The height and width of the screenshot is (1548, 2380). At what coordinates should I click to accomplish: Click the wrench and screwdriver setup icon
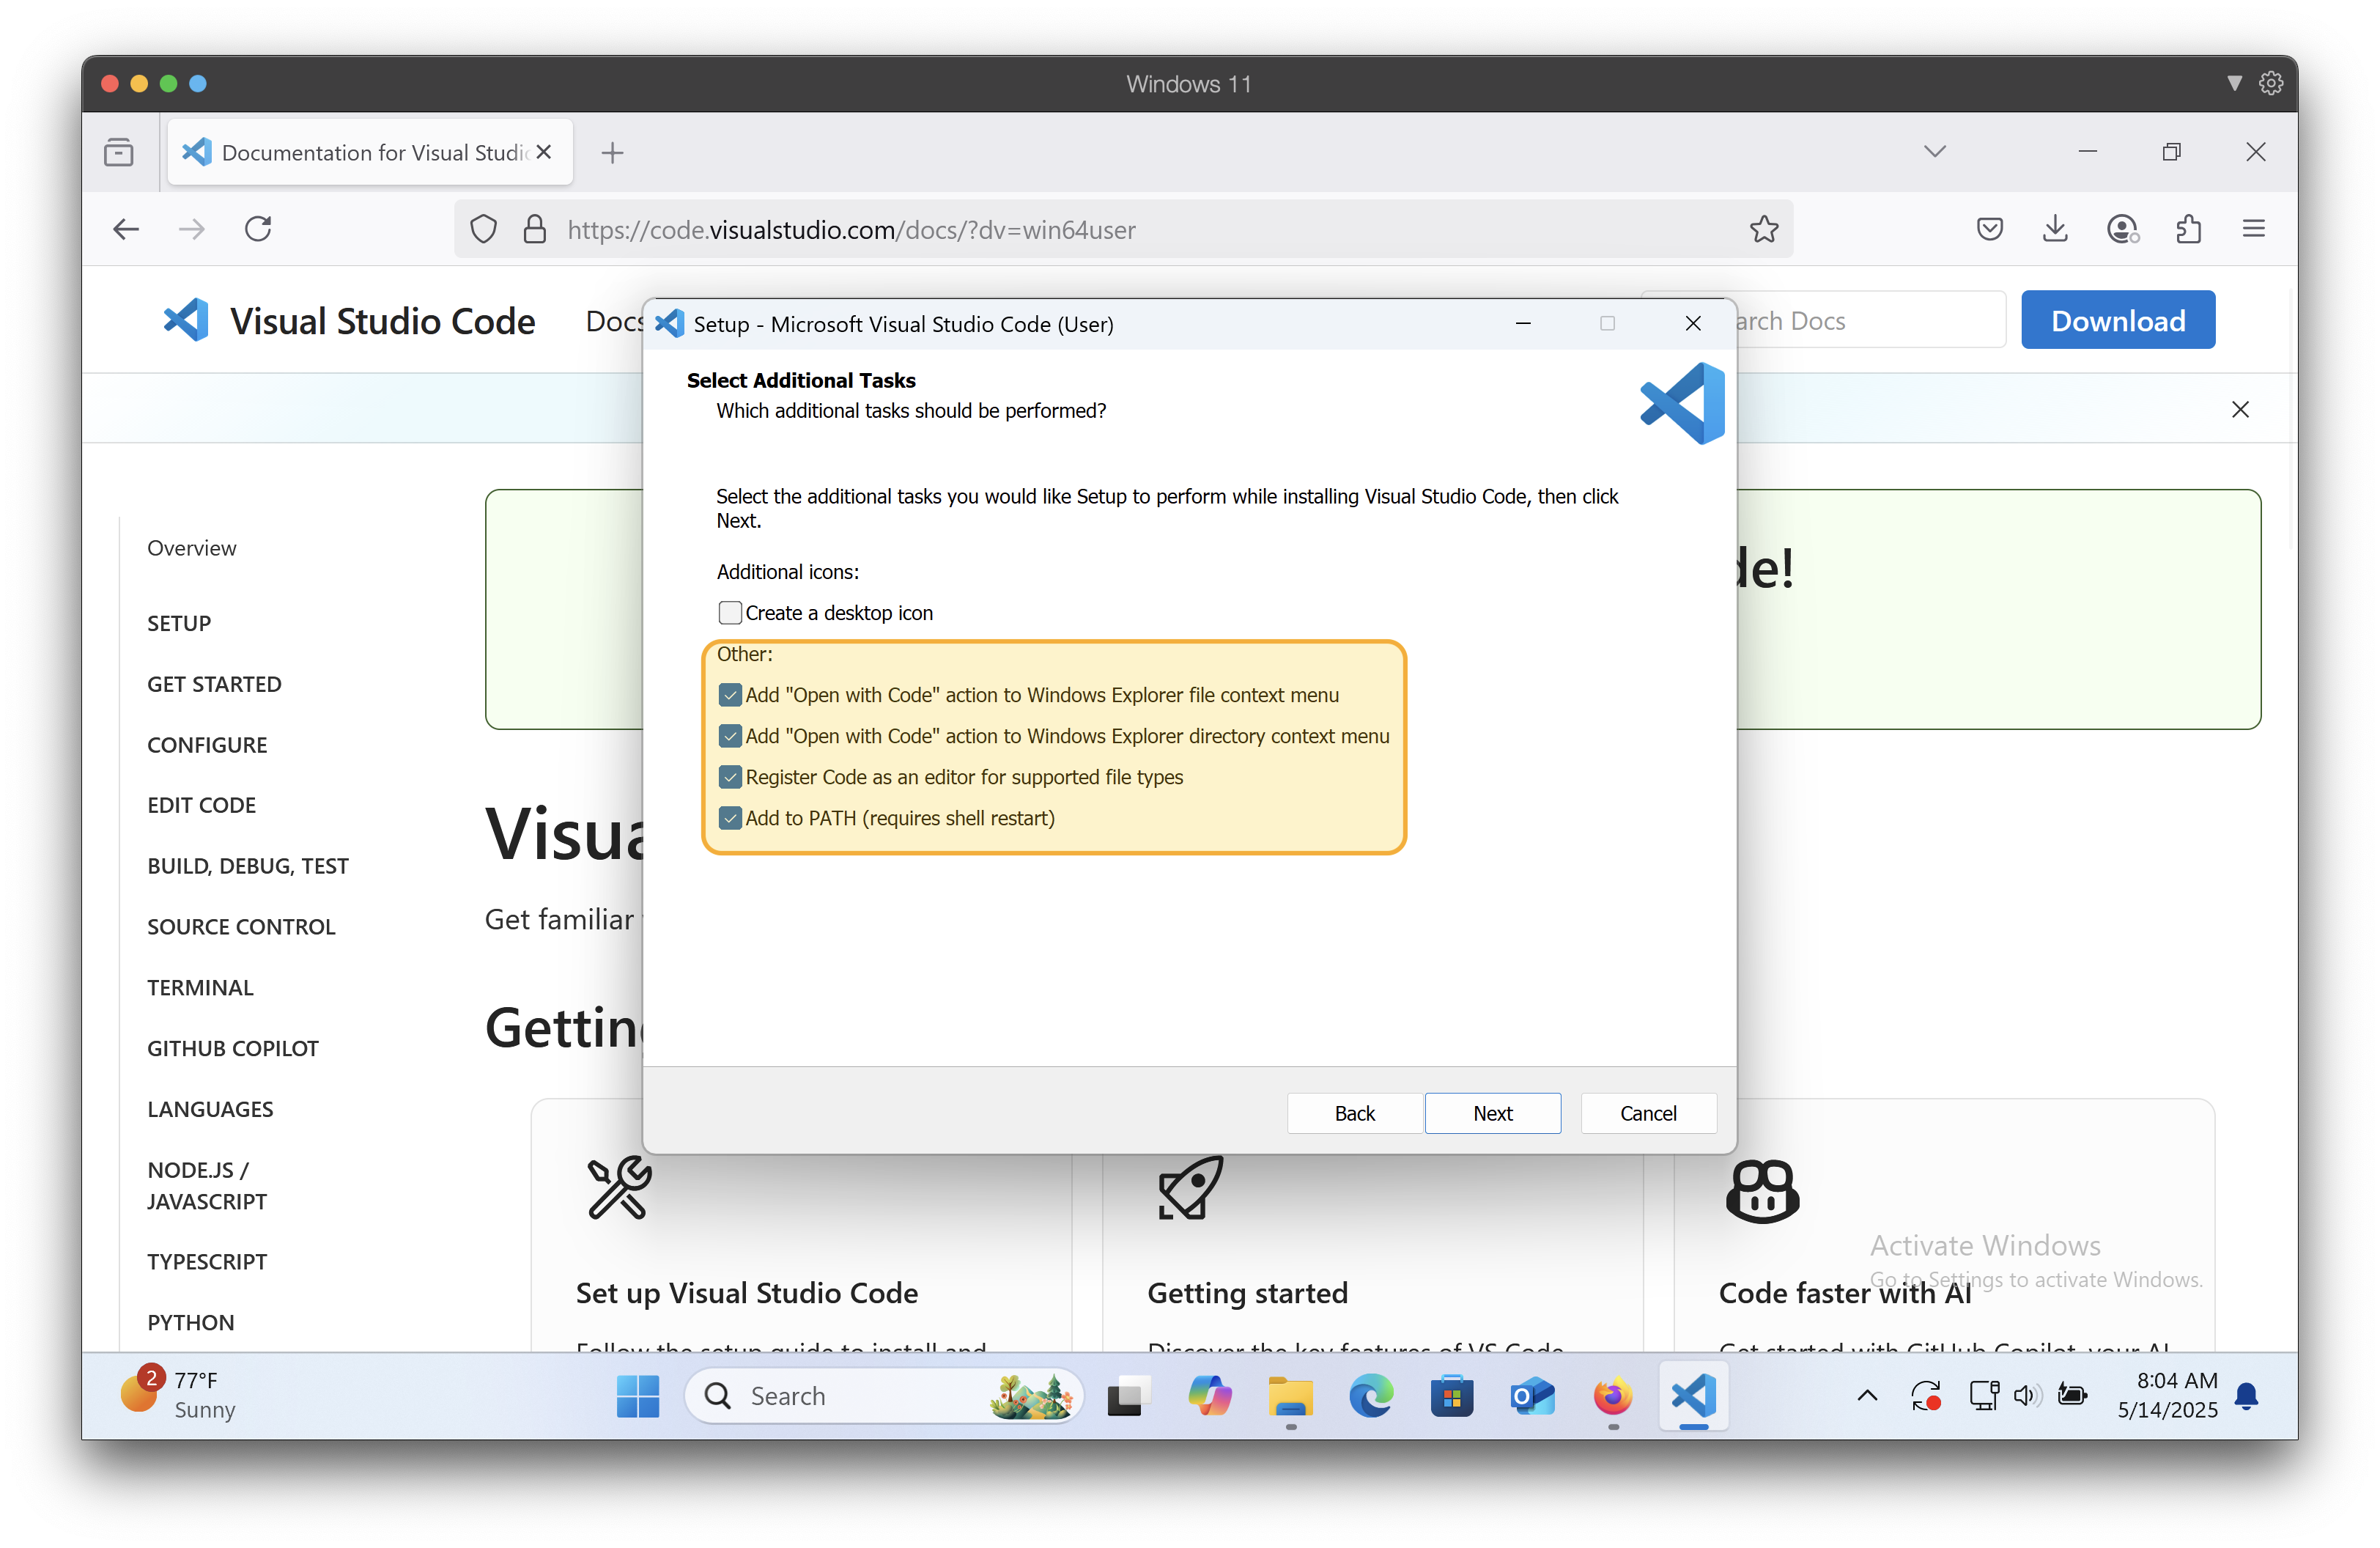[619, 1188]
